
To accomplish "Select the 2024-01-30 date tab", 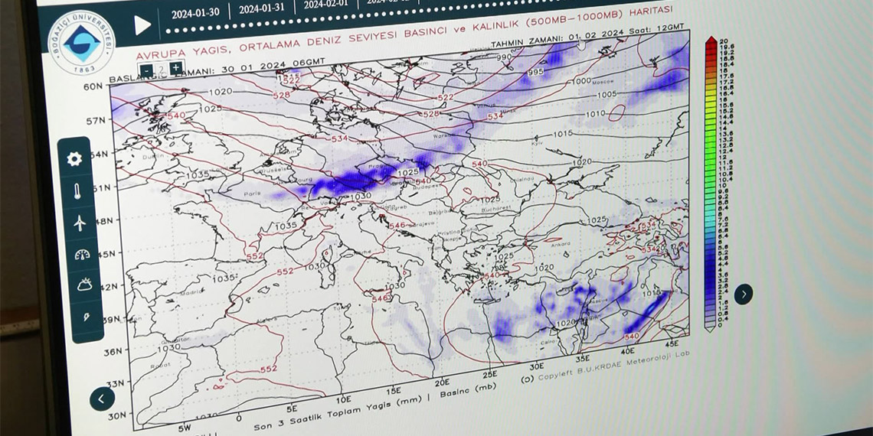I will tap(195, 11).
